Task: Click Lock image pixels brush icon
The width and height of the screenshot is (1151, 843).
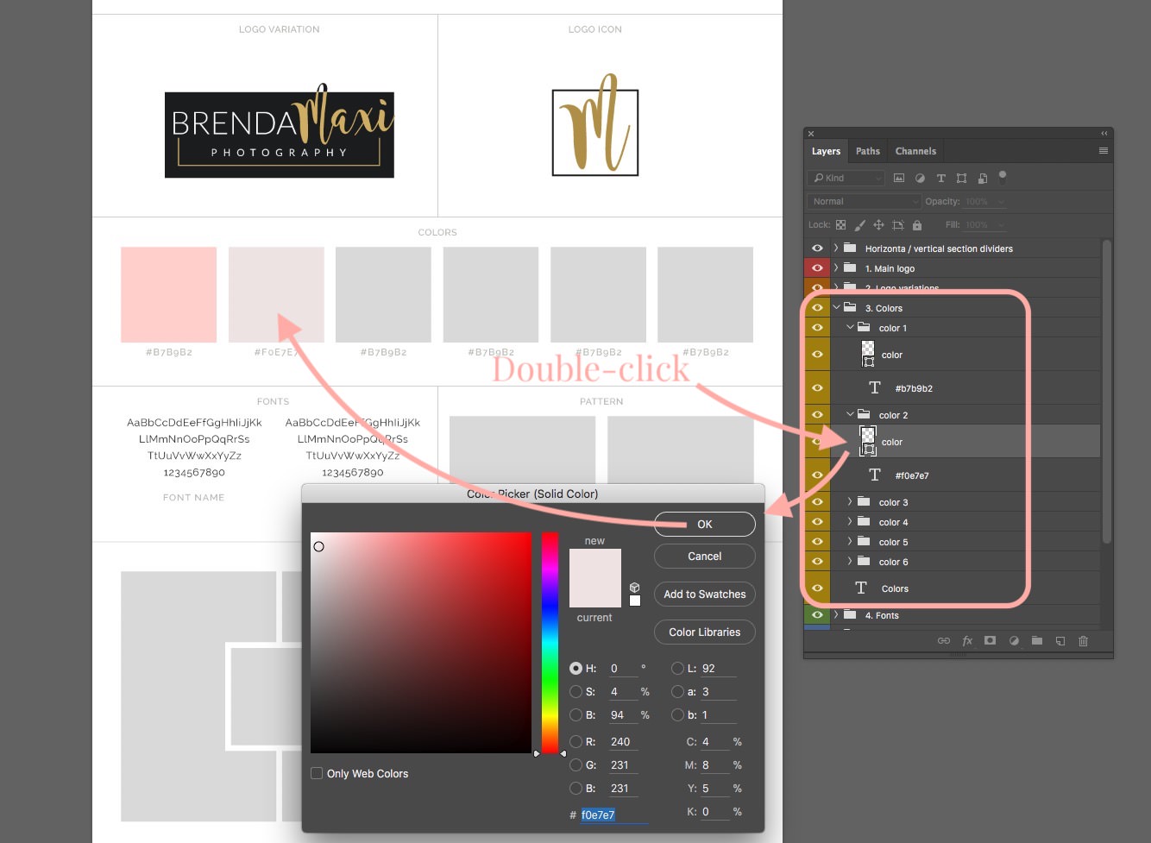Action: [859, 224]
